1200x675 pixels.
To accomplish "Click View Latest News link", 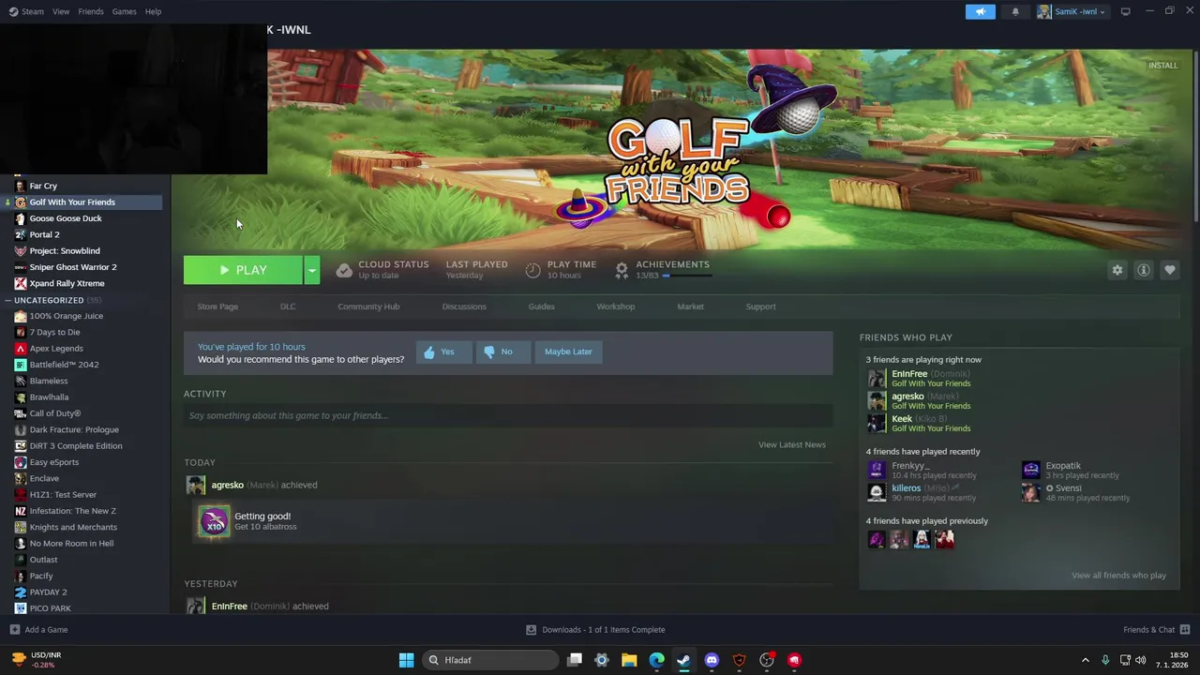I will coord(791,444).
